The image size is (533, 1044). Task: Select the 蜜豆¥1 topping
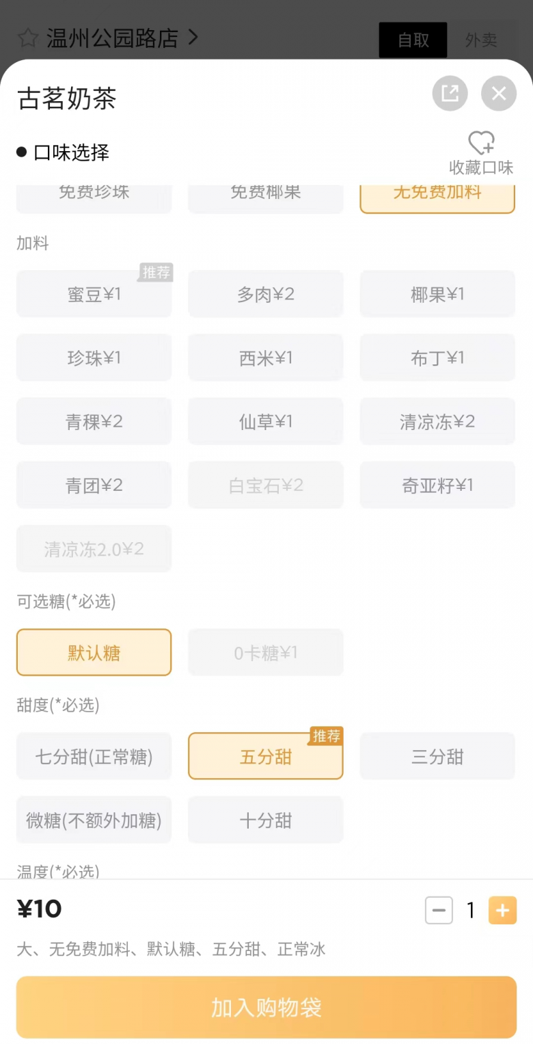click(94, 294)
